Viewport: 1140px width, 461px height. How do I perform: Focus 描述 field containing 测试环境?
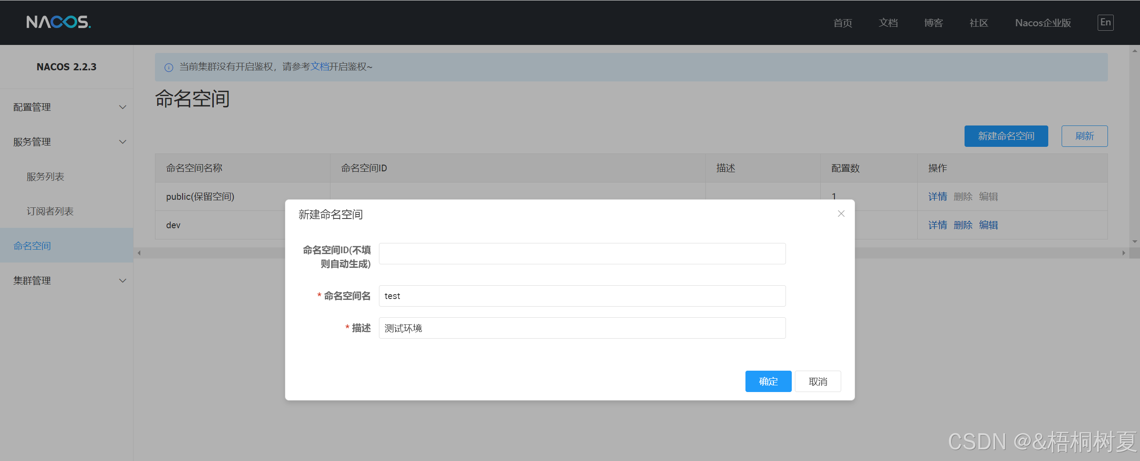[582, 328]
